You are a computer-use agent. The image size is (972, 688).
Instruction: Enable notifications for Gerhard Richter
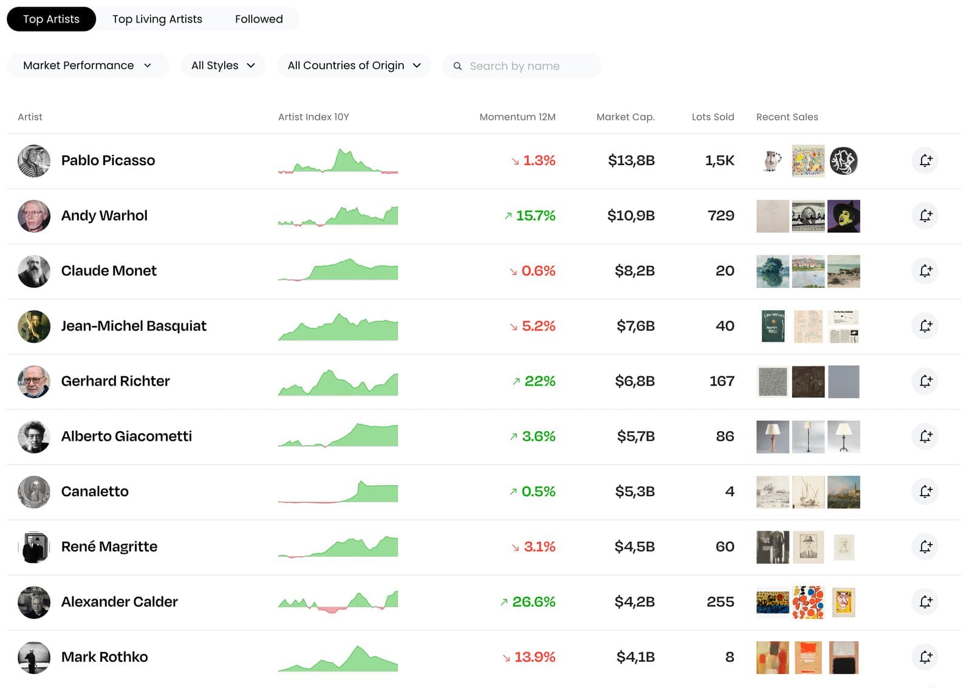(x=925, y=381)
